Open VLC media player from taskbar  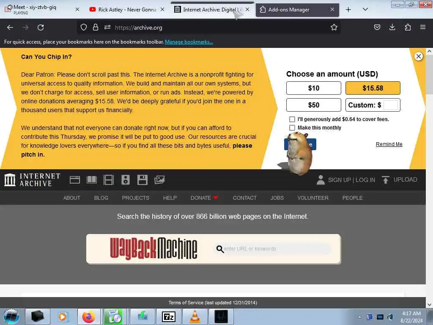pyautogui.click(x=195, y=317)
